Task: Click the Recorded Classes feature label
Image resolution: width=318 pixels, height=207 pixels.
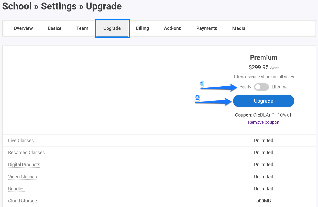Action: click(26, 153)
